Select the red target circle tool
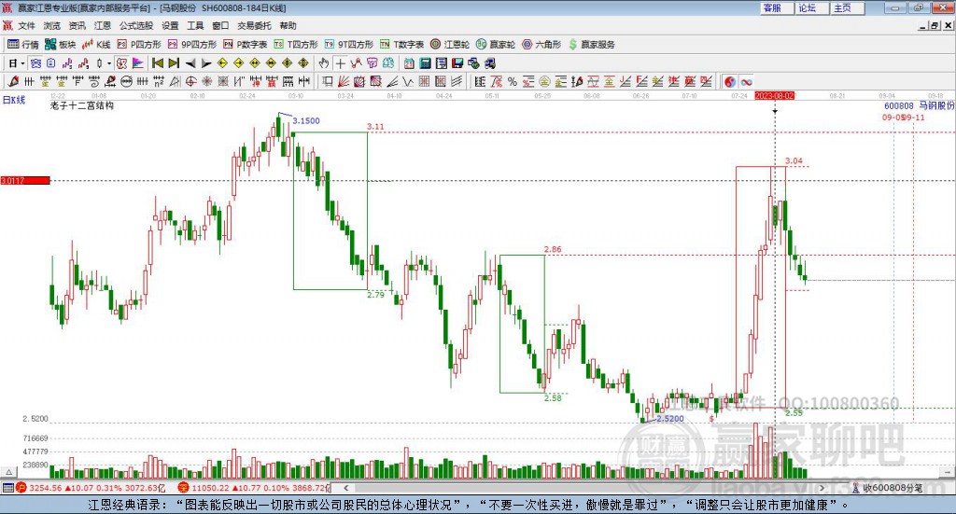The width and height of the screenshot is (956, 514). [190, 81]
